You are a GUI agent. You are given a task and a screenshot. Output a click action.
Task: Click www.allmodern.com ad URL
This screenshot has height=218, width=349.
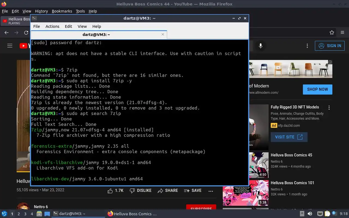tap(264, 93)
